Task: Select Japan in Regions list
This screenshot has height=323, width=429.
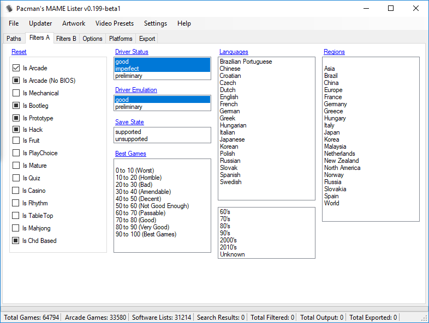Action: [371, 132]
